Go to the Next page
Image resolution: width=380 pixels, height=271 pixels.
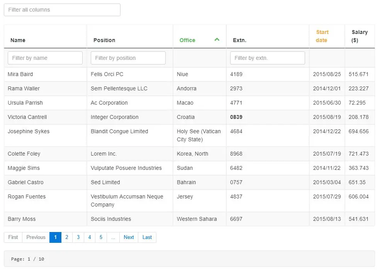[129, 237]
